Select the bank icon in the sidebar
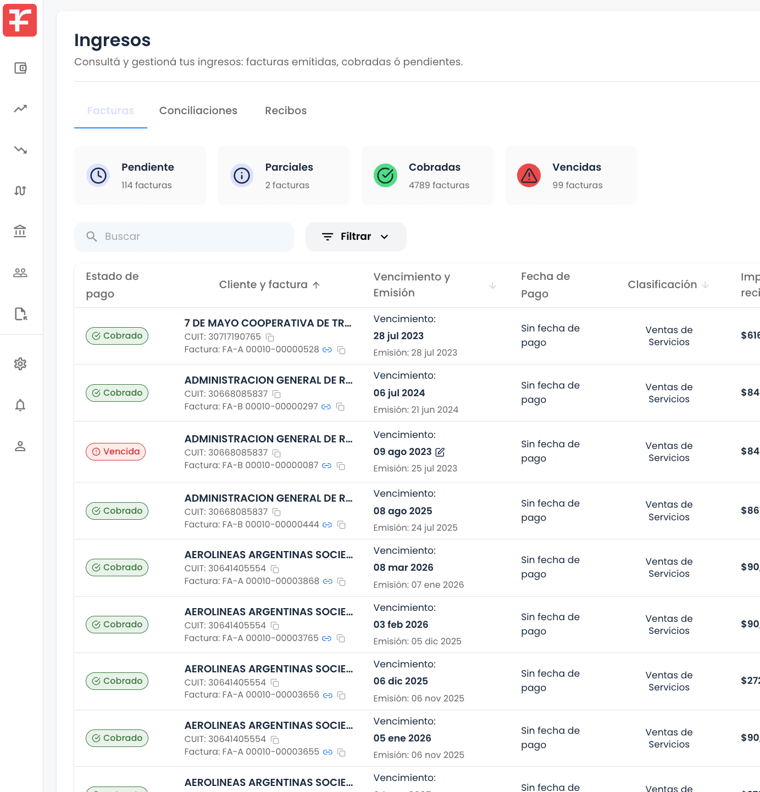The height and width of the screenshot is (792, 760). [x=20, y=231]
